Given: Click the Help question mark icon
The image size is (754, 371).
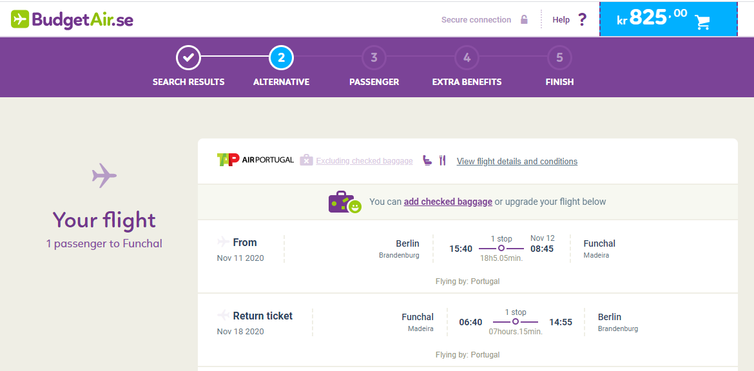Looking at the screenshot, I should [583, 20].
